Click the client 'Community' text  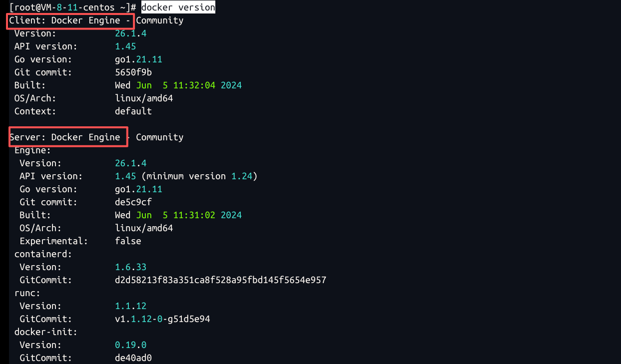[160, 20]
